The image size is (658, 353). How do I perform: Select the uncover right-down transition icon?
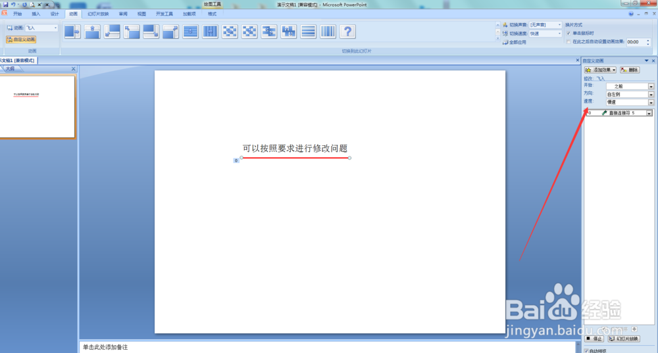[151, 32]
